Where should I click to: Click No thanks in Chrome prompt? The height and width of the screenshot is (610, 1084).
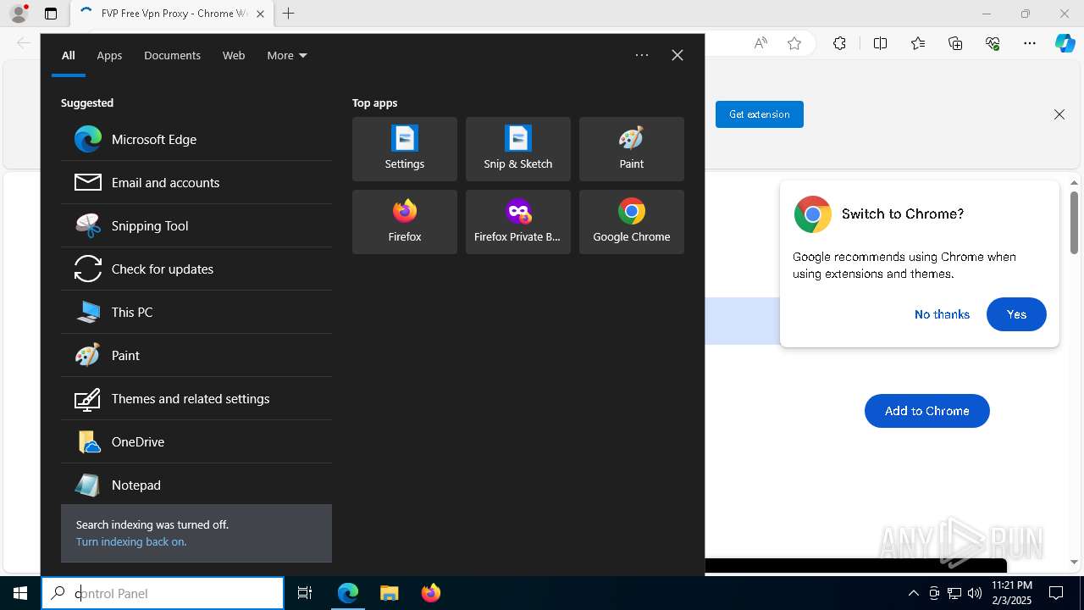click(x=942, y=314)
